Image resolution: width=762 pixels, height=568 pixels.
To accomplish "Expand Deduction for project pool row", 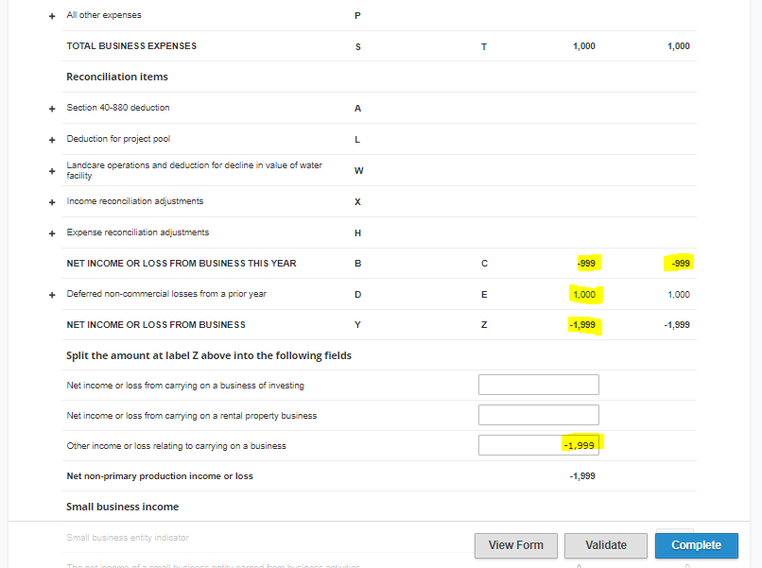I will point(52,140).
